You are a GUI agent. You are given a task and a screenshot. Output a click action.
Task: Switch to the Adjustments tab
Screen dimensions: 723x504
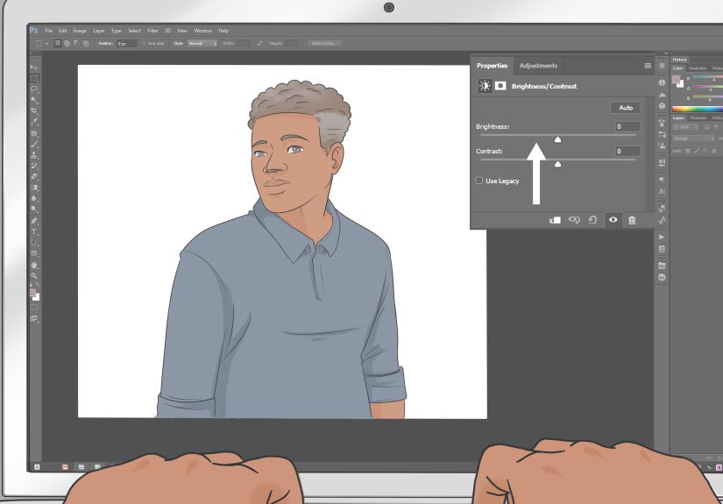point(538,66)
